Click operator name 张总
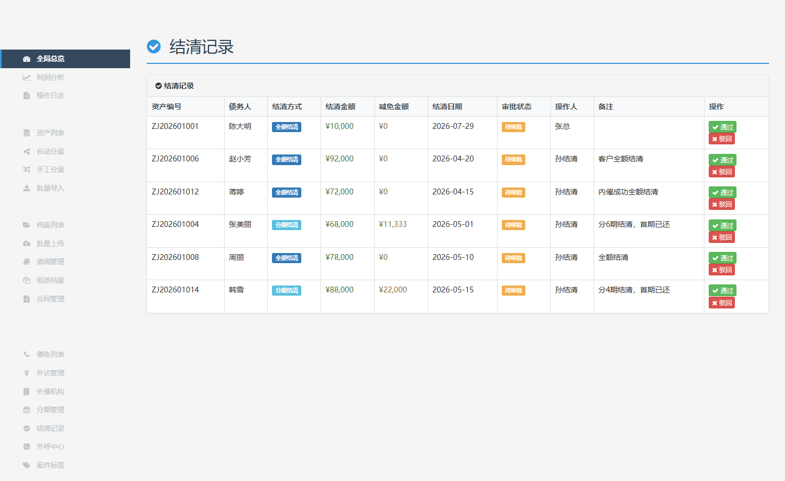The image size is (785, 481). [563, 126]
